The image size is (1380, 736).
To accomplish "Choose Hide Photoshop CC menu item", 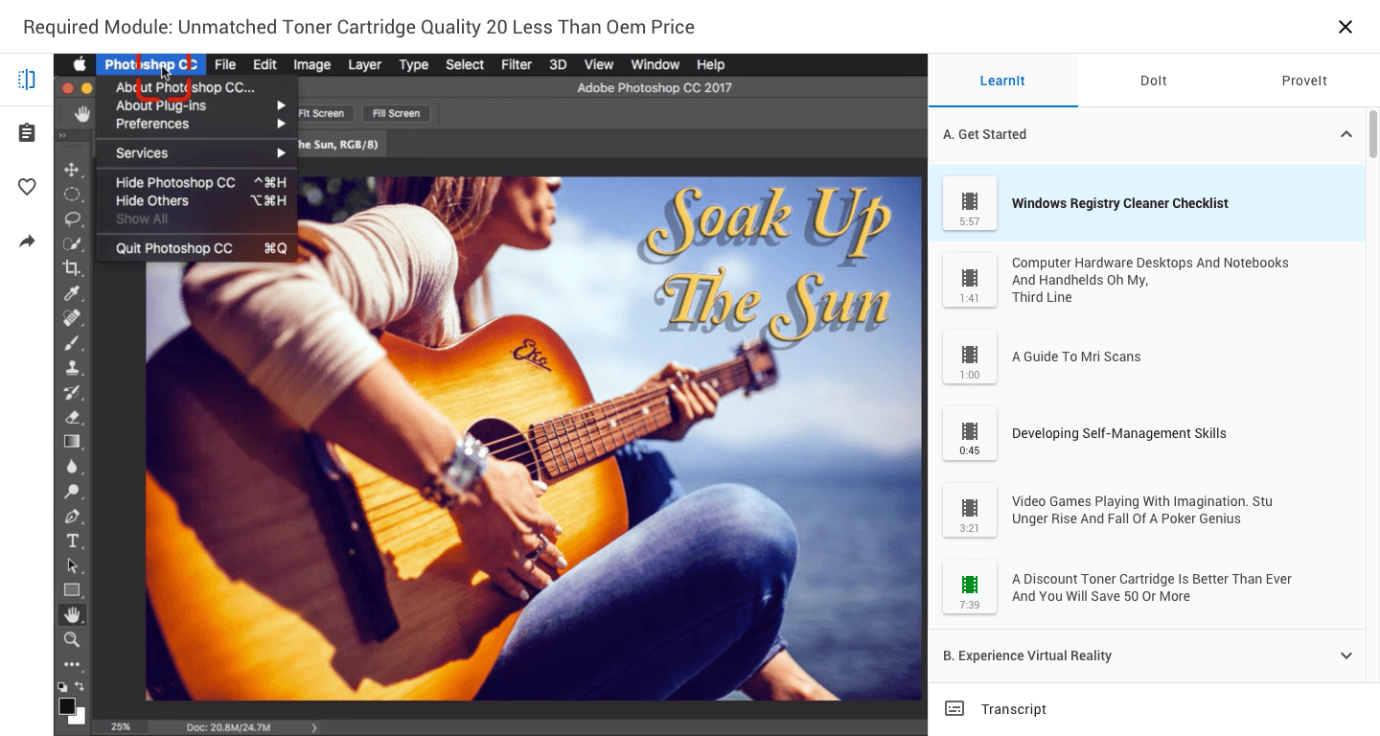I will (x=197, y=182).
